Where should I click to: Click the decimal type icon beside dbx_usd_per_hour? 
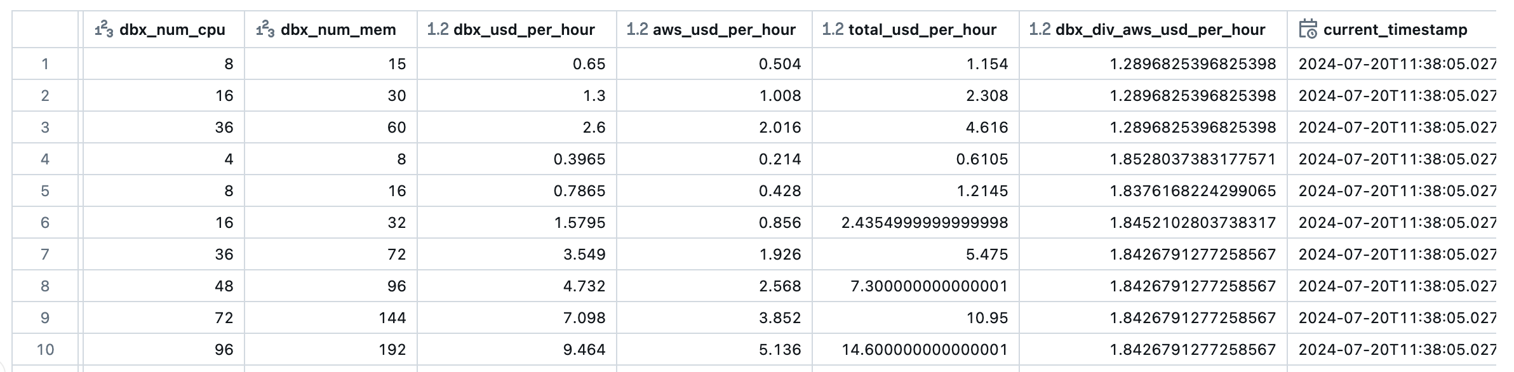tap(438, 29)
